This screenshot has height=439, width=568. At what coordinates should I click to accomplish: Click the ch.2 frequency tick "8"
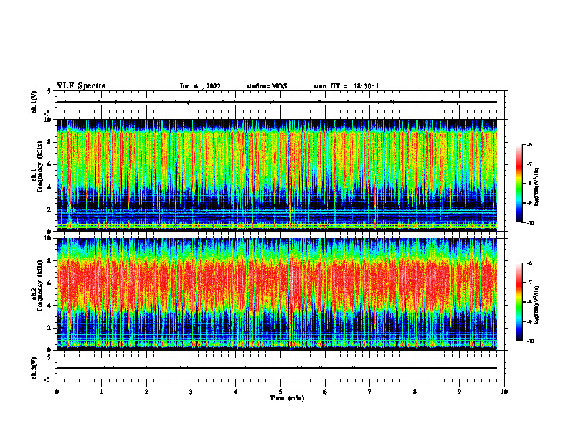click(x=50, y=261)
